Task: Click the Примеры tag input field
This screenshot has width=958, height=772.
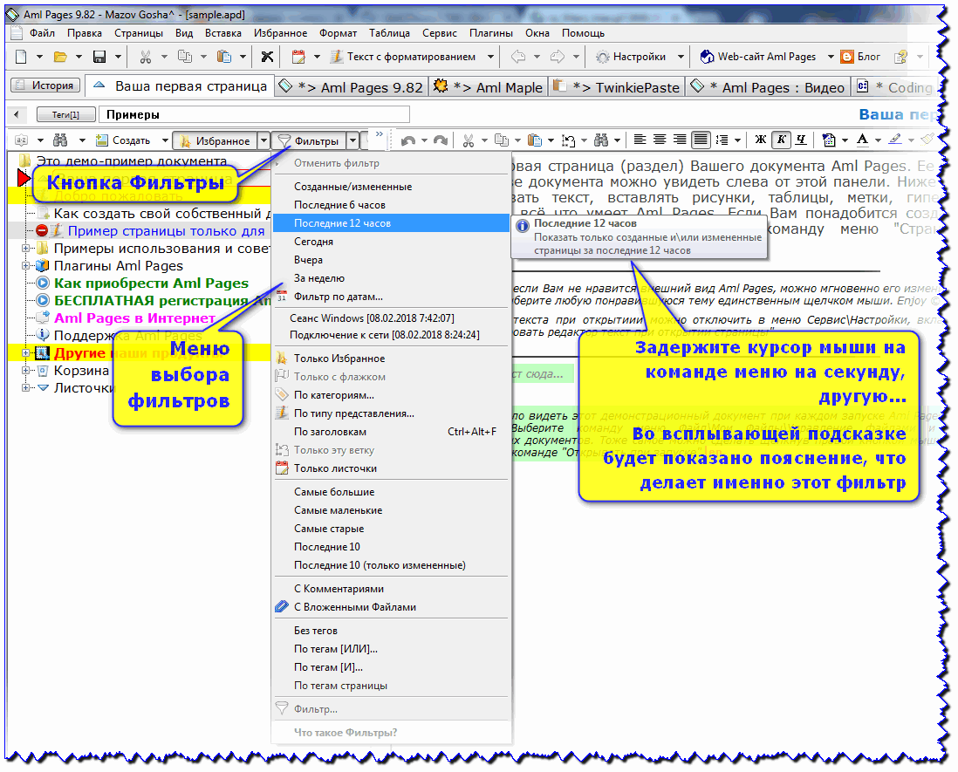Action: (254, 114)
